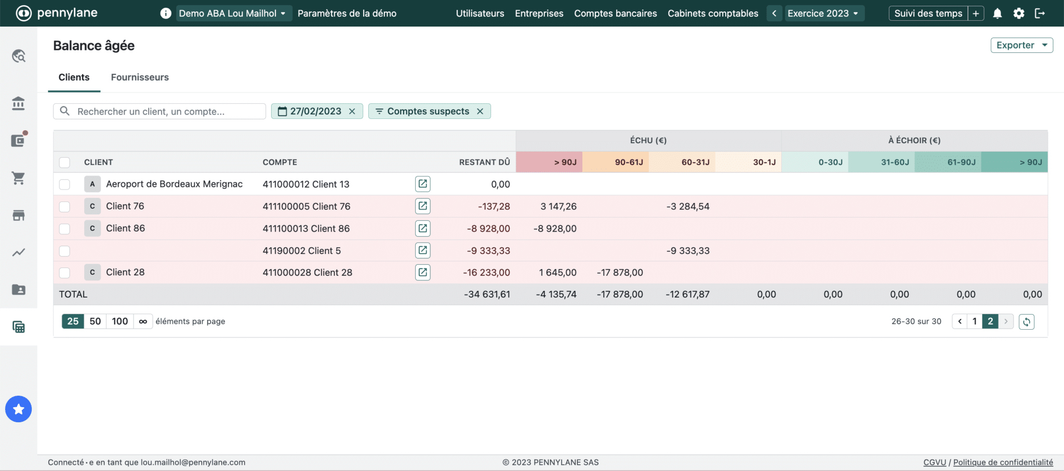
Task: Click the notifications bell icon
Action: click(997, 14)
